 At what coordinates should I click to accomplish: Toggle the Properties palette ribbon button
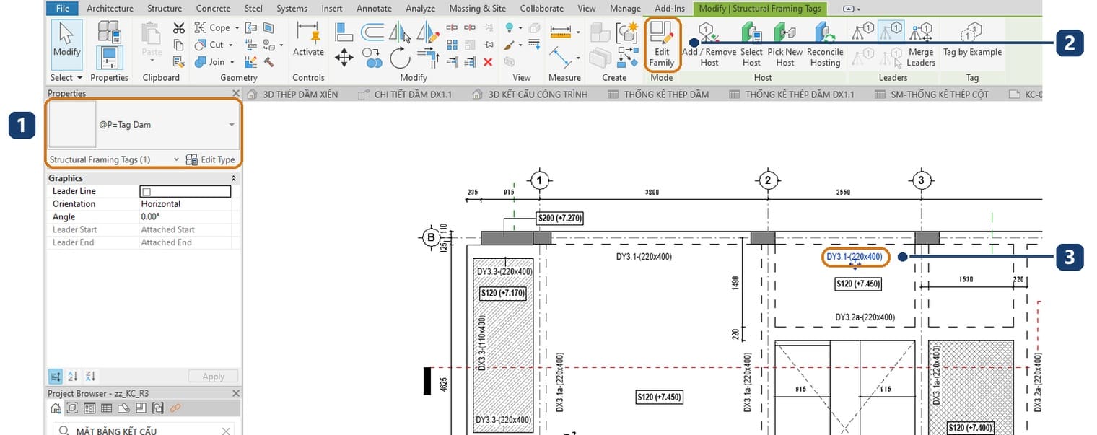(109, 57)
